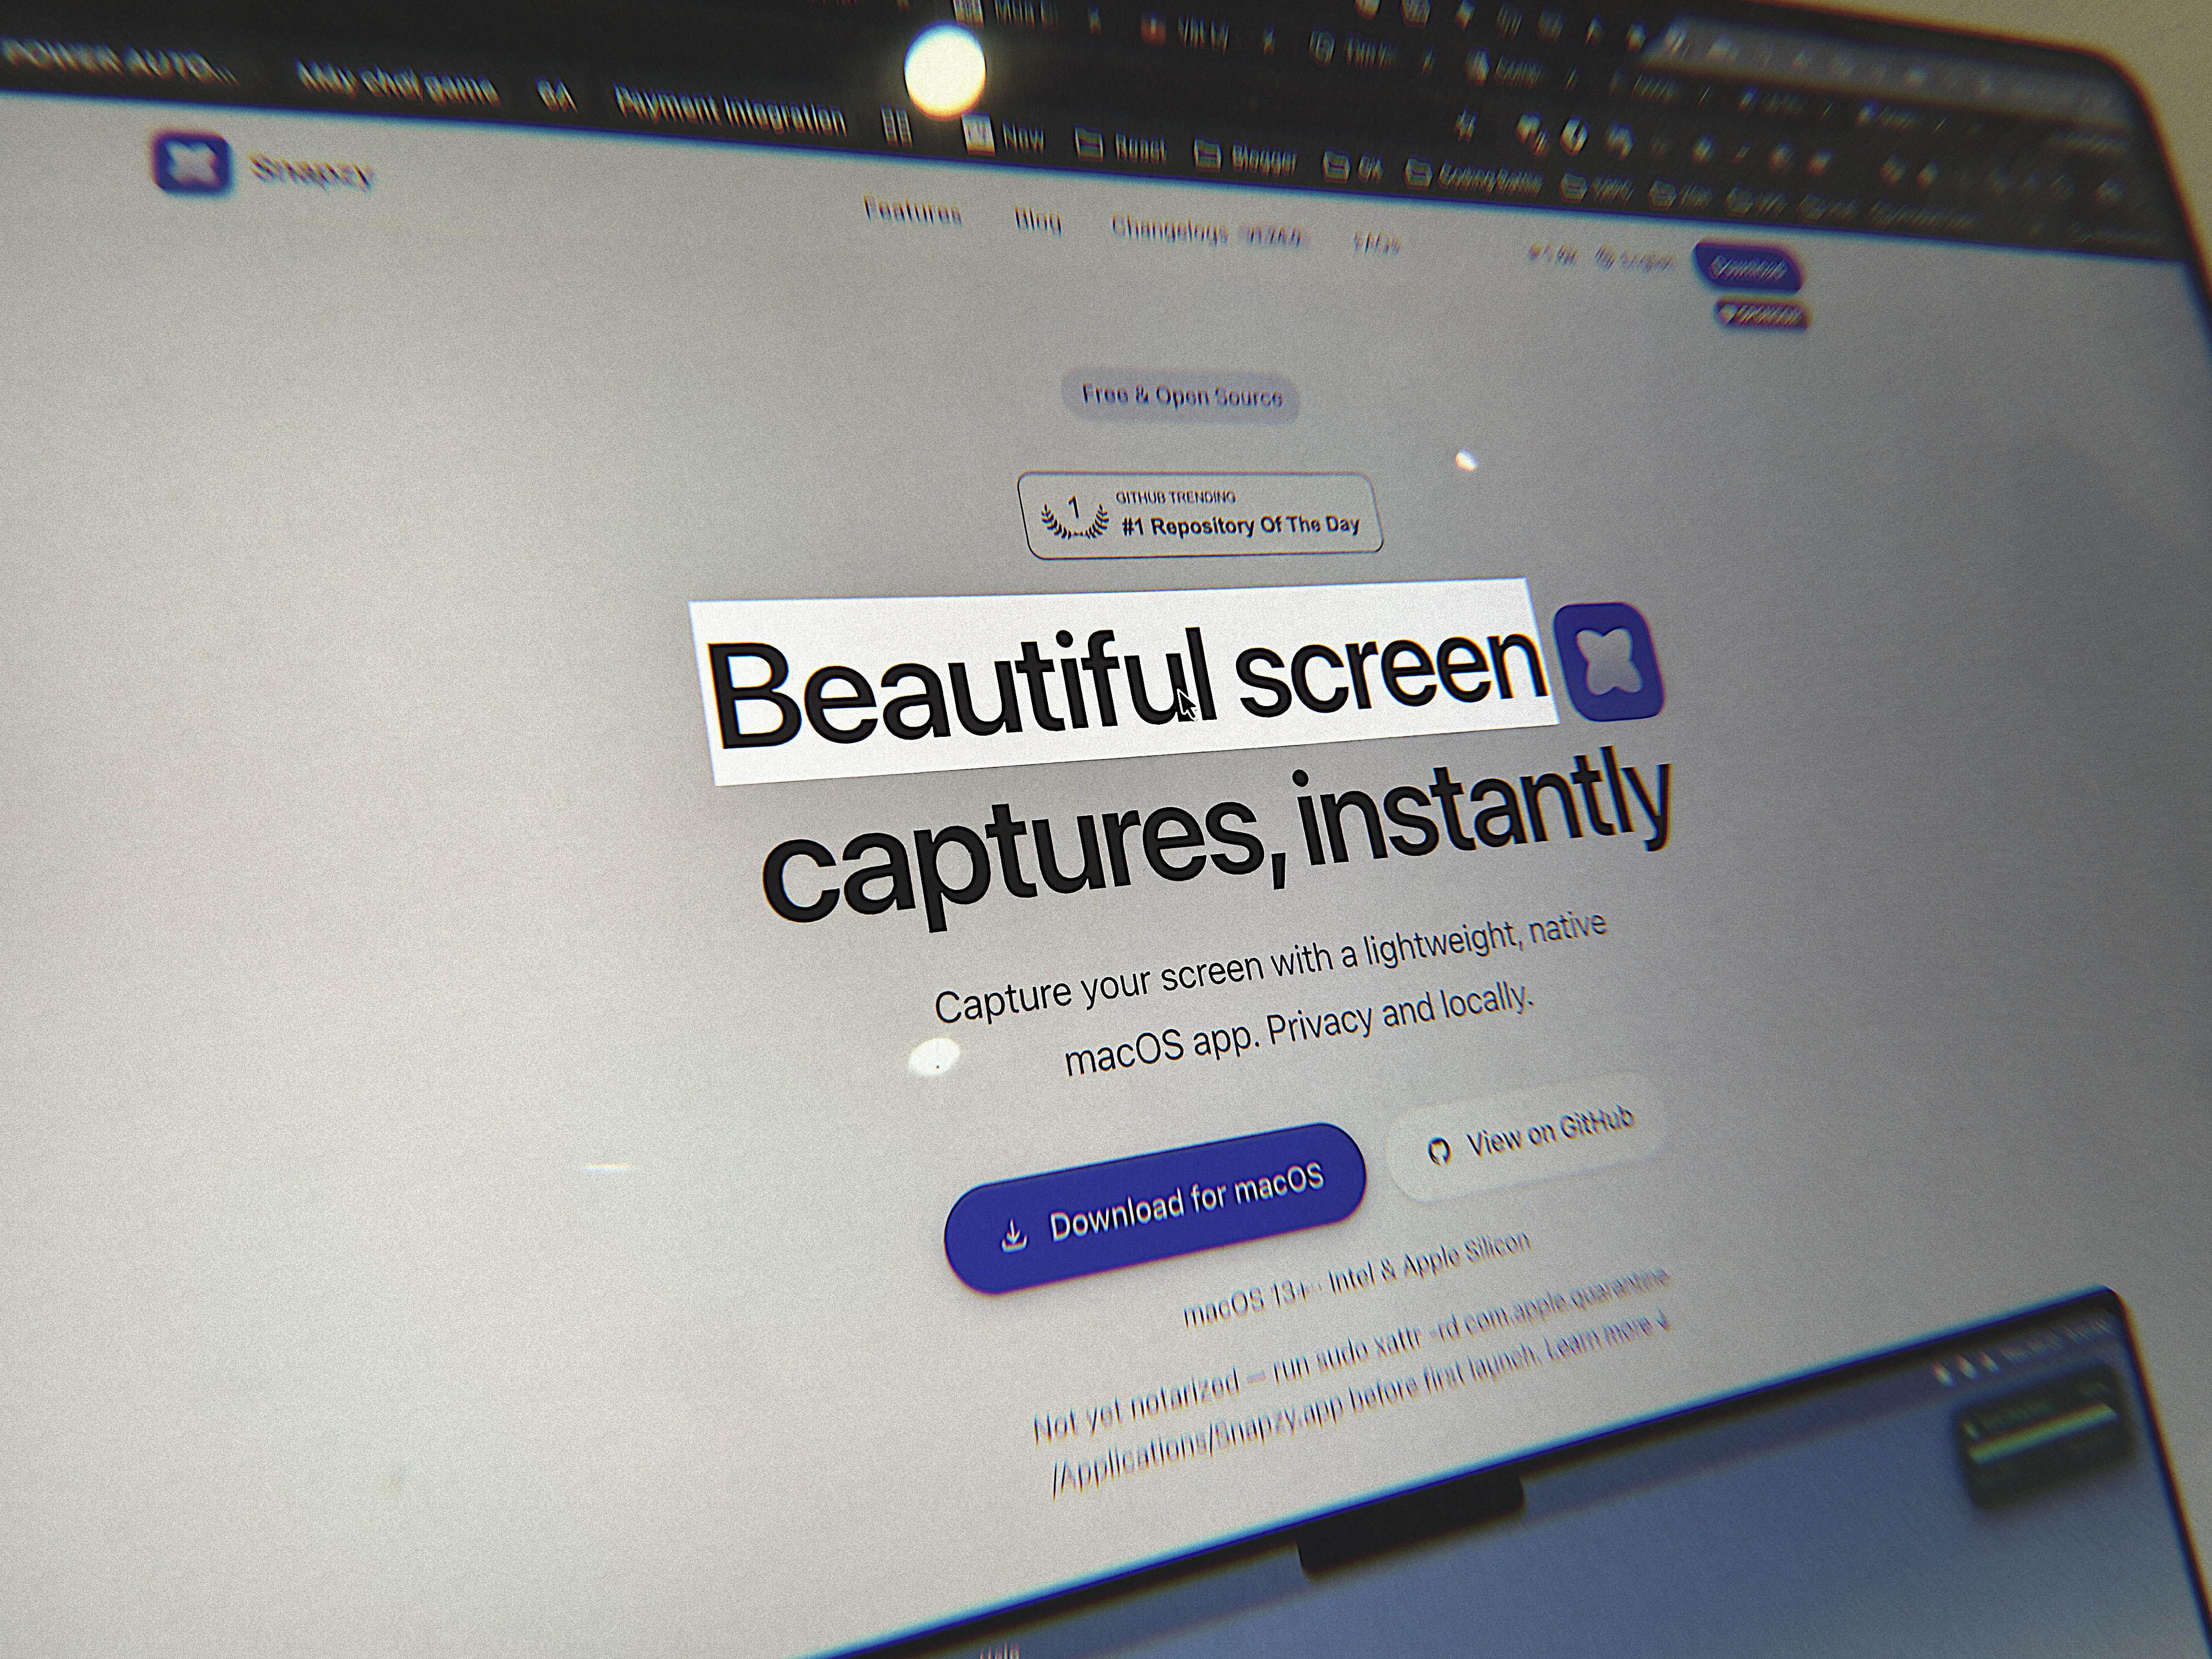The image size is (2212, 1659).
Task: Click the download arrow icon in button
Action: (1013, 1235)
